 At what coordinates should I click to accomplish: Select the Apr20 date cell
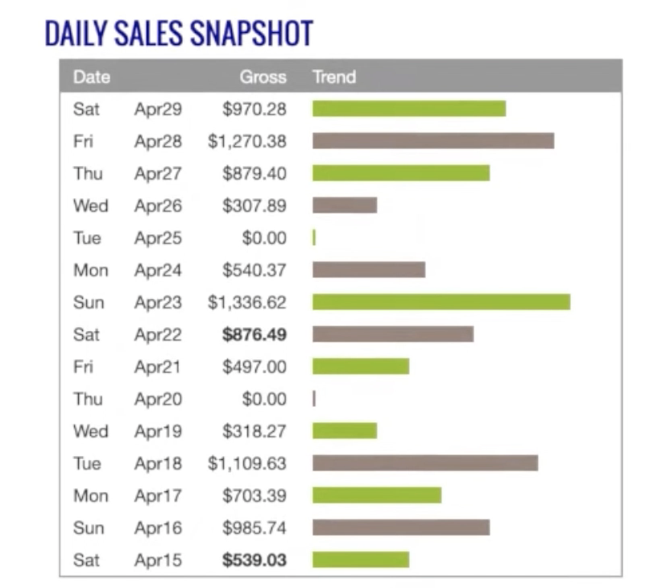(158, 399)
